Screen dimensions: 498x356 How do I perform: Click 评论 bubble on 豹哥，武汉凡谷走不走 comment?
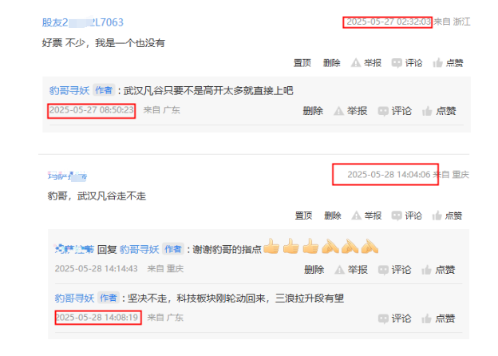[x=397, y=216]
